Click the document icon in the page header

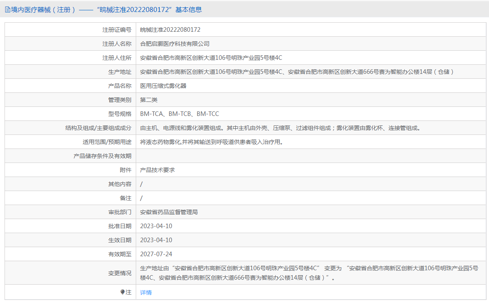point(7,10)
